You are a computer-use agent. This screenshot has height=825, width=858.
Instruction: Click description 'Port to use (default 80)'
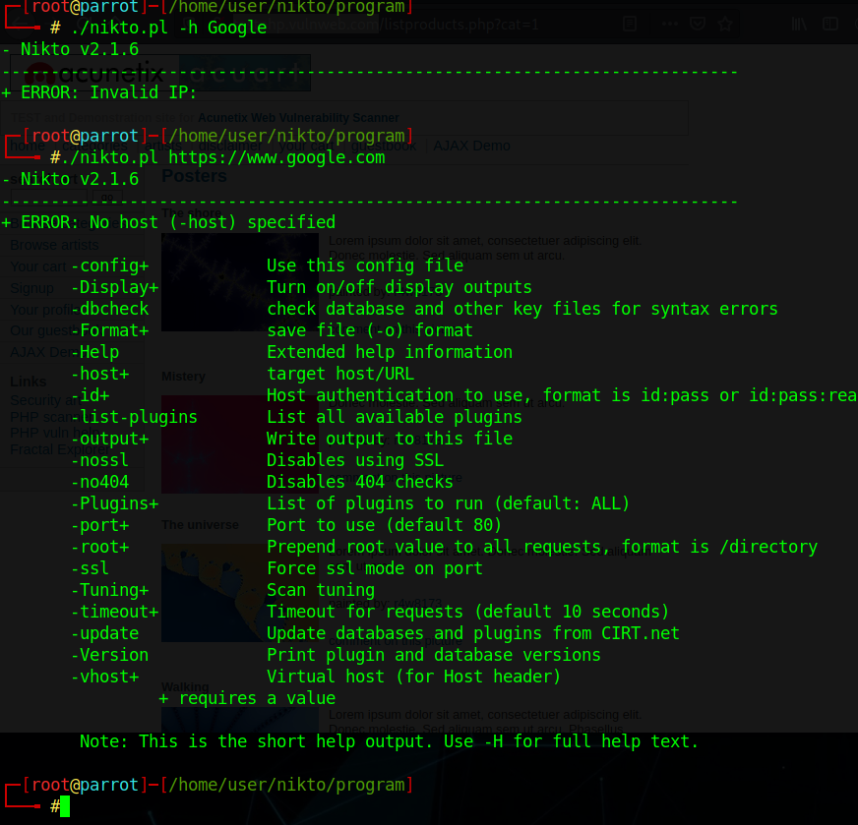tap(385, 525)
